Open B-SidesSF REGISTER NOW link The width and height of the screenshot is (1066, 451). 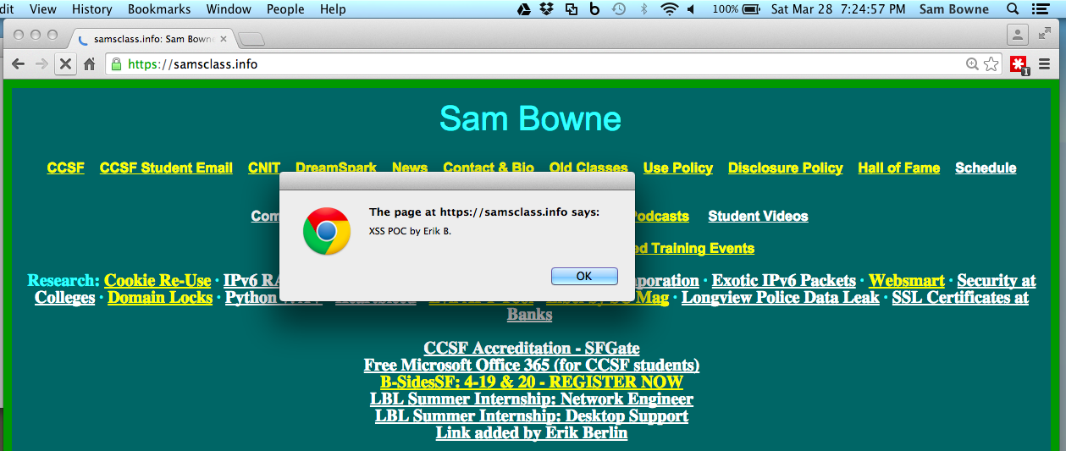(x=532, y=382)
